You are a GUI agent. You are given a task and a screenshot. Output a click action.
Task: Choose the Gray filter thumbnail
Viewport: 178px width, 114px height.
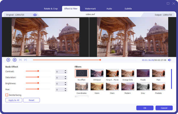click(143, 87)
